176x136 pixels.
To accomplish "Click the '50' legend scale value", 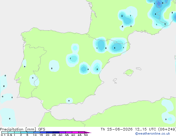I will [86, 135].
